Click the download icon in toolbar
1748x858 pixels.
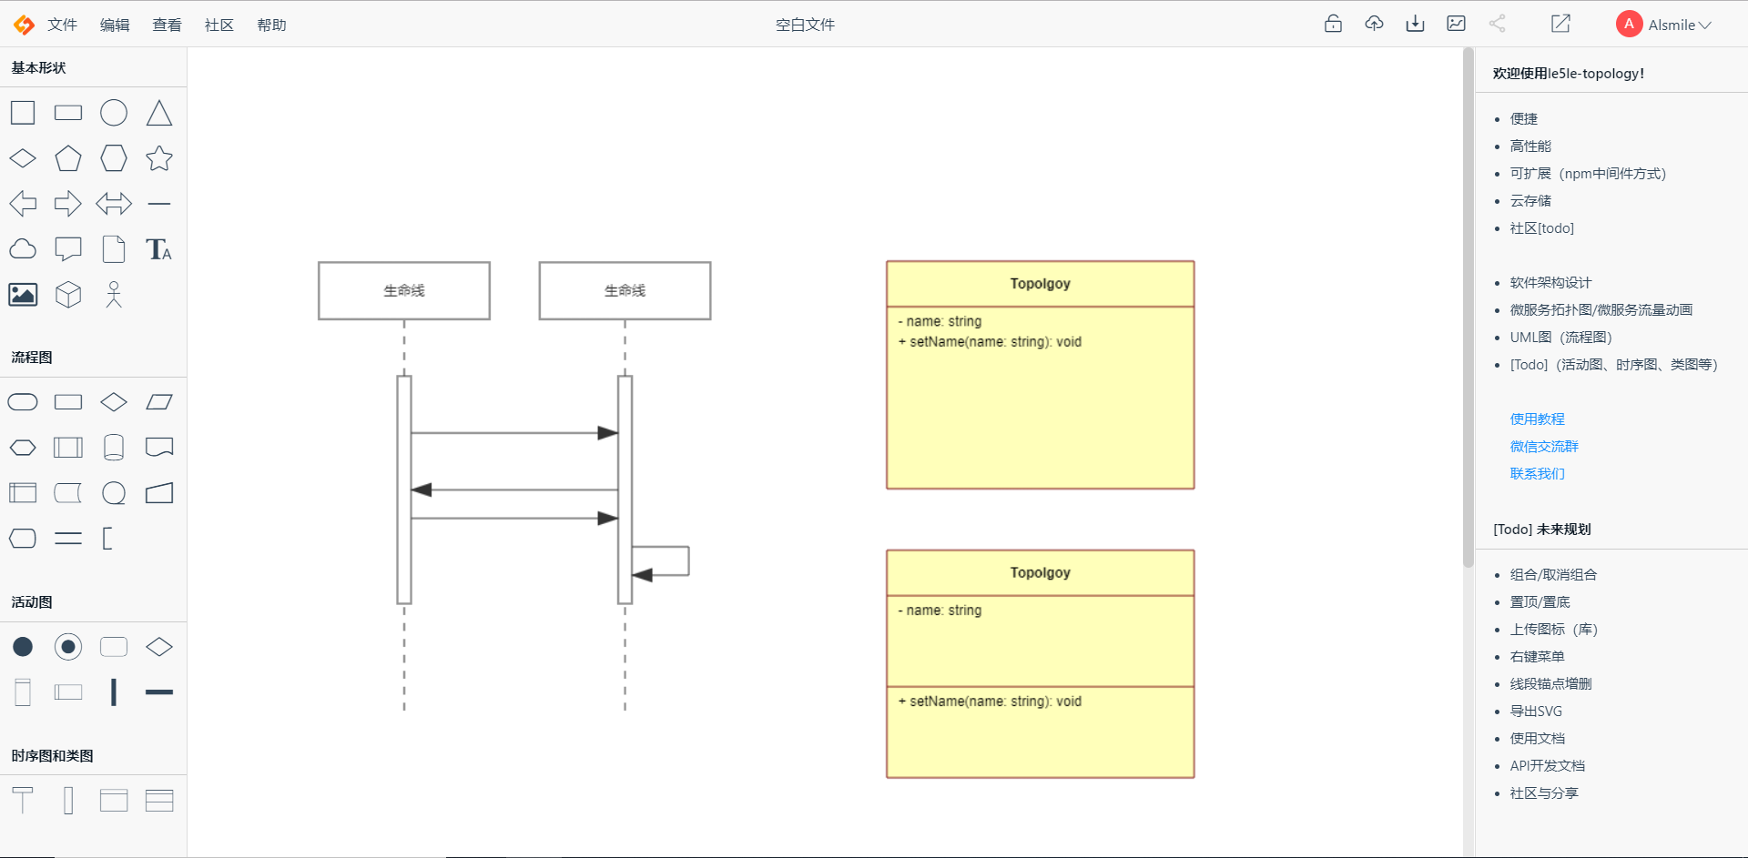point(1415,24)
